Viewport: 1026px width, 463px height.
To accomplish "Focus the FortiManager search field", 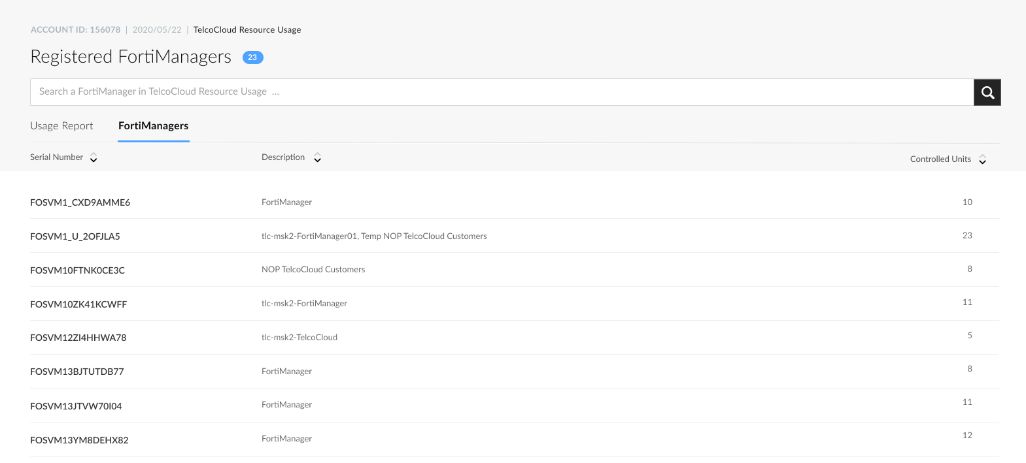I will 502,92.
